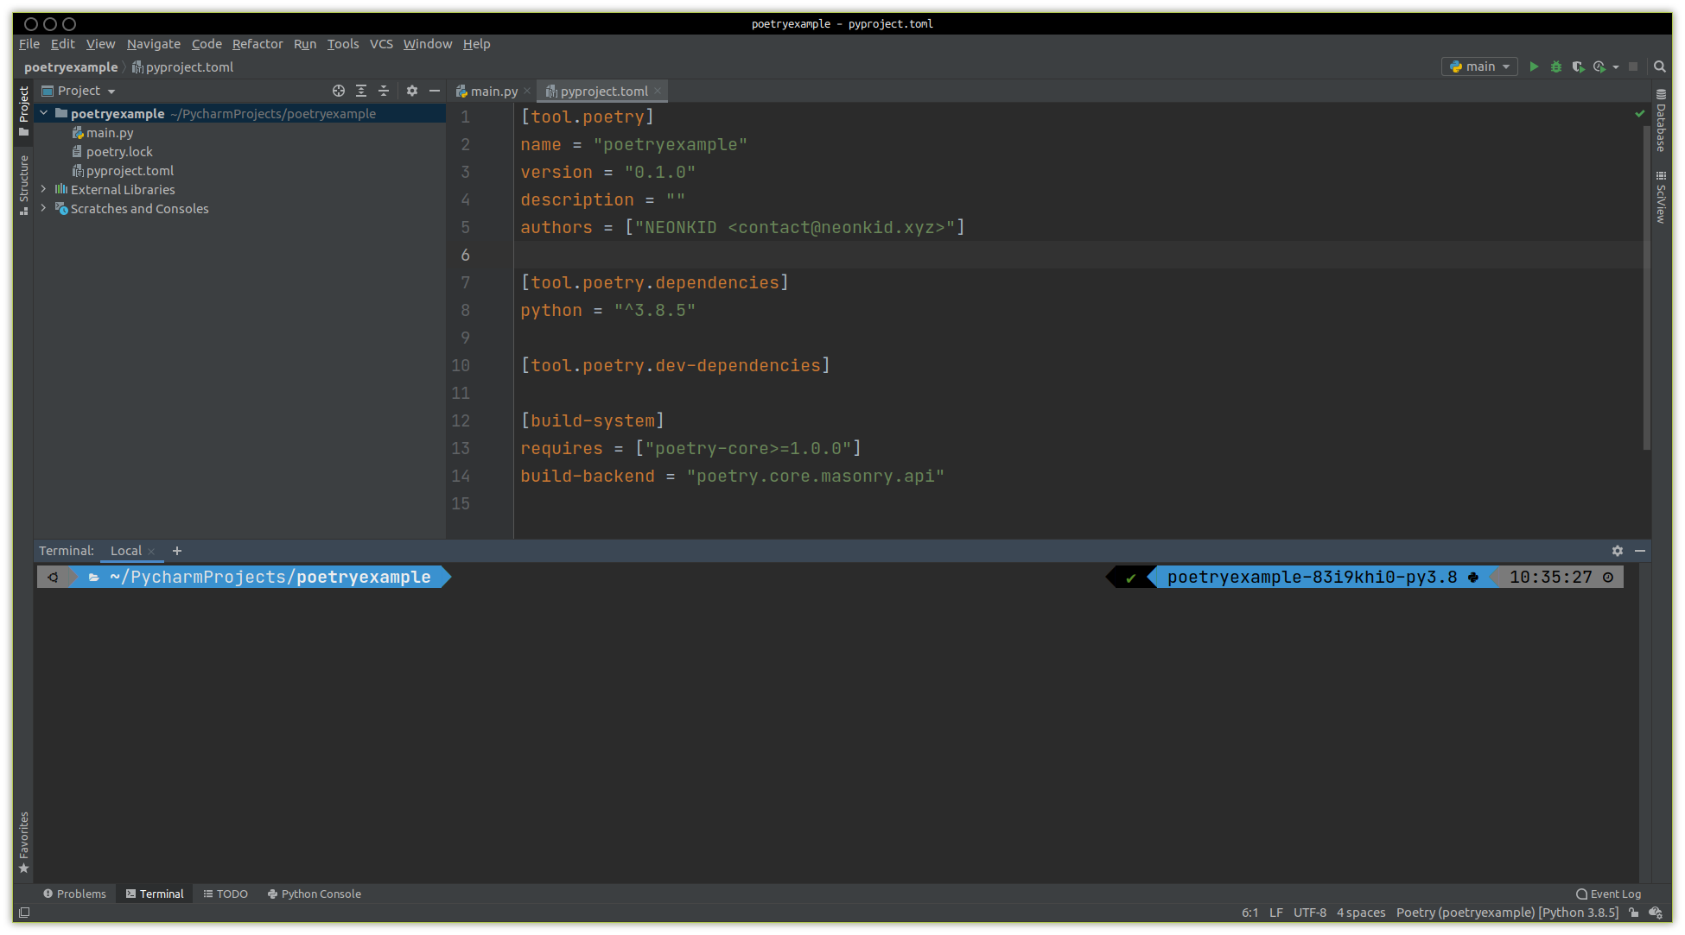Toggle the Project tool window sidebar button
The height and width of the screenshot is (935, 1685).
[23, 111]
